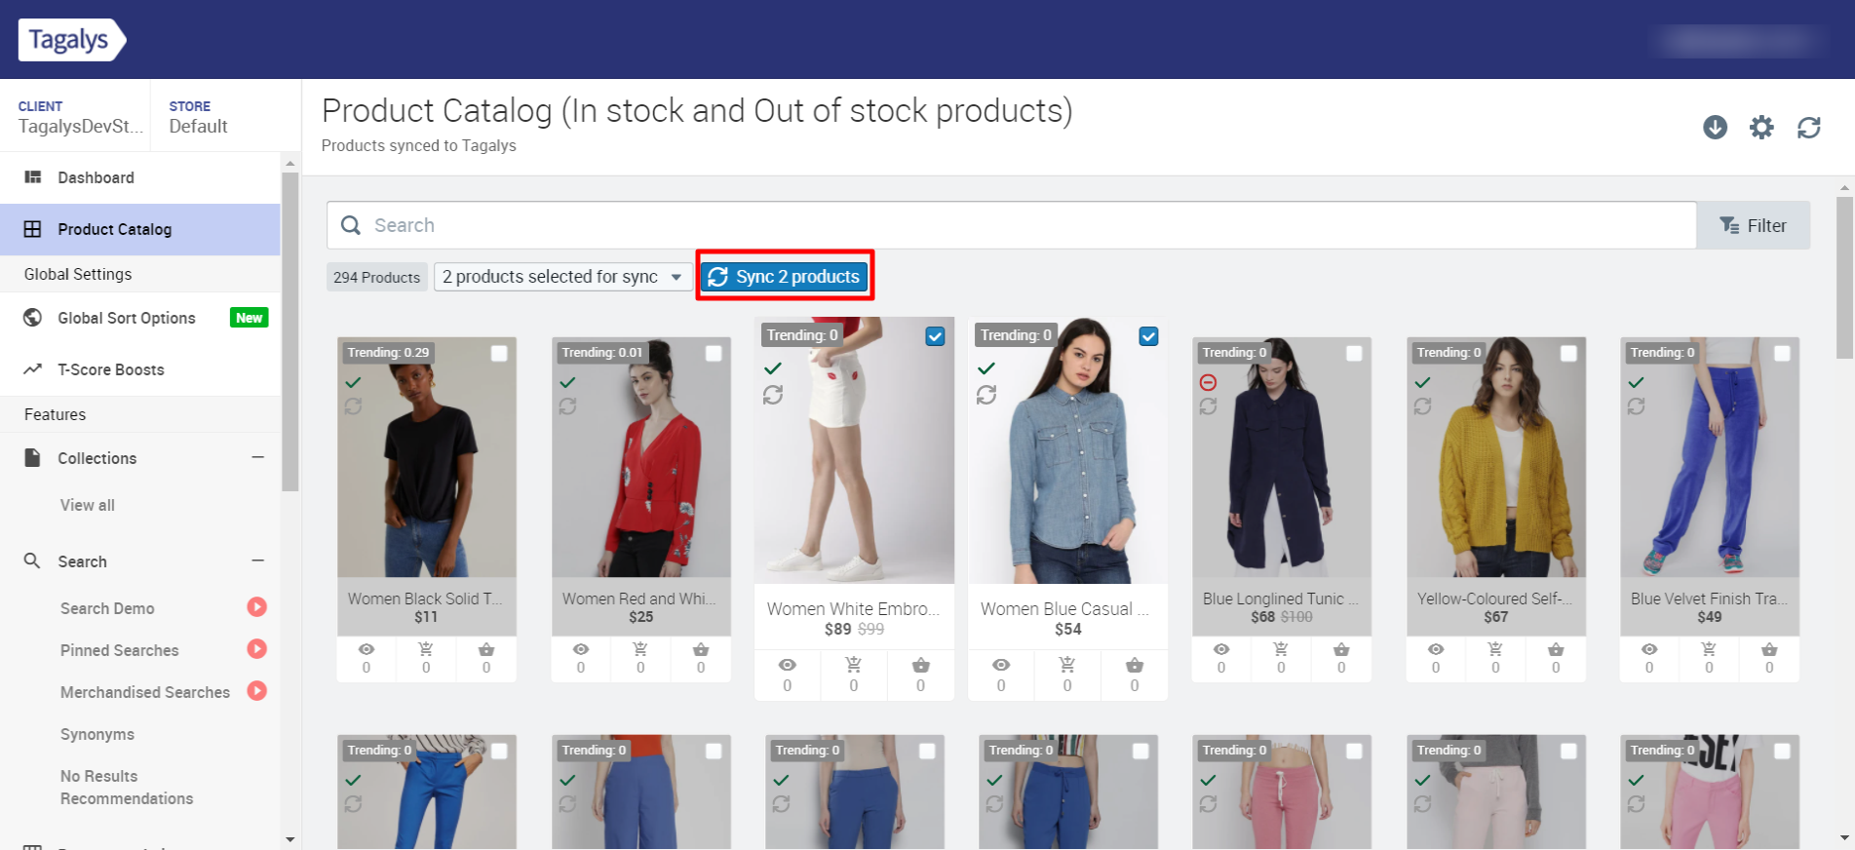The image size is (1855, 850).
Task: Click play icon next to Merchandised Searches
Action: [257, 691]
